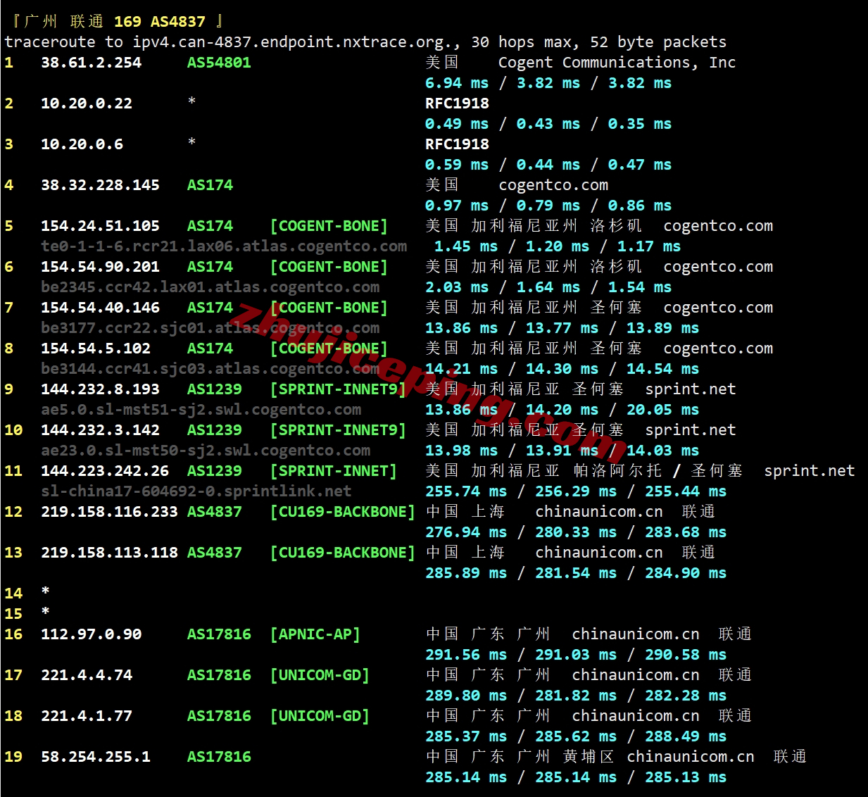Select the 282.28 ms latency value

click(686, 696)
